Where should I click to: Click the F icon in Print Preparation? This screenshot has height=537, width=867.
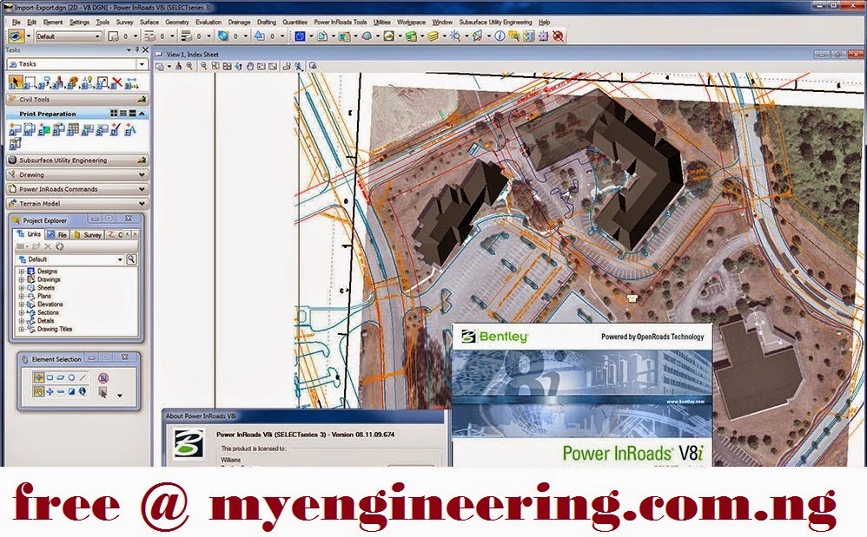point(130,130)
